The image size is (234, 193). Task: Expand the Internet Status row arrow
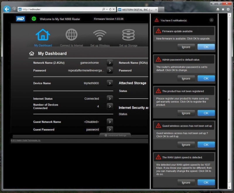point(110,99)
